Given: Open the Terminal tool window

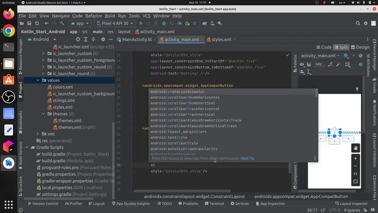Looking at the screenshot, I should (x=214, y=204).
